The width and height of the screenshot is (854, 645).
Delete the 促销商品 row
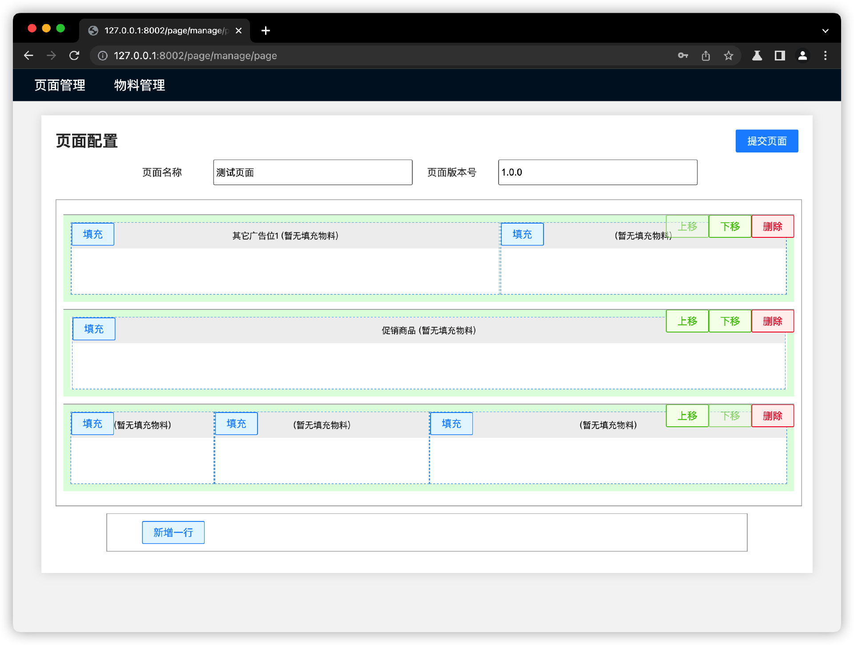[772, 321]
